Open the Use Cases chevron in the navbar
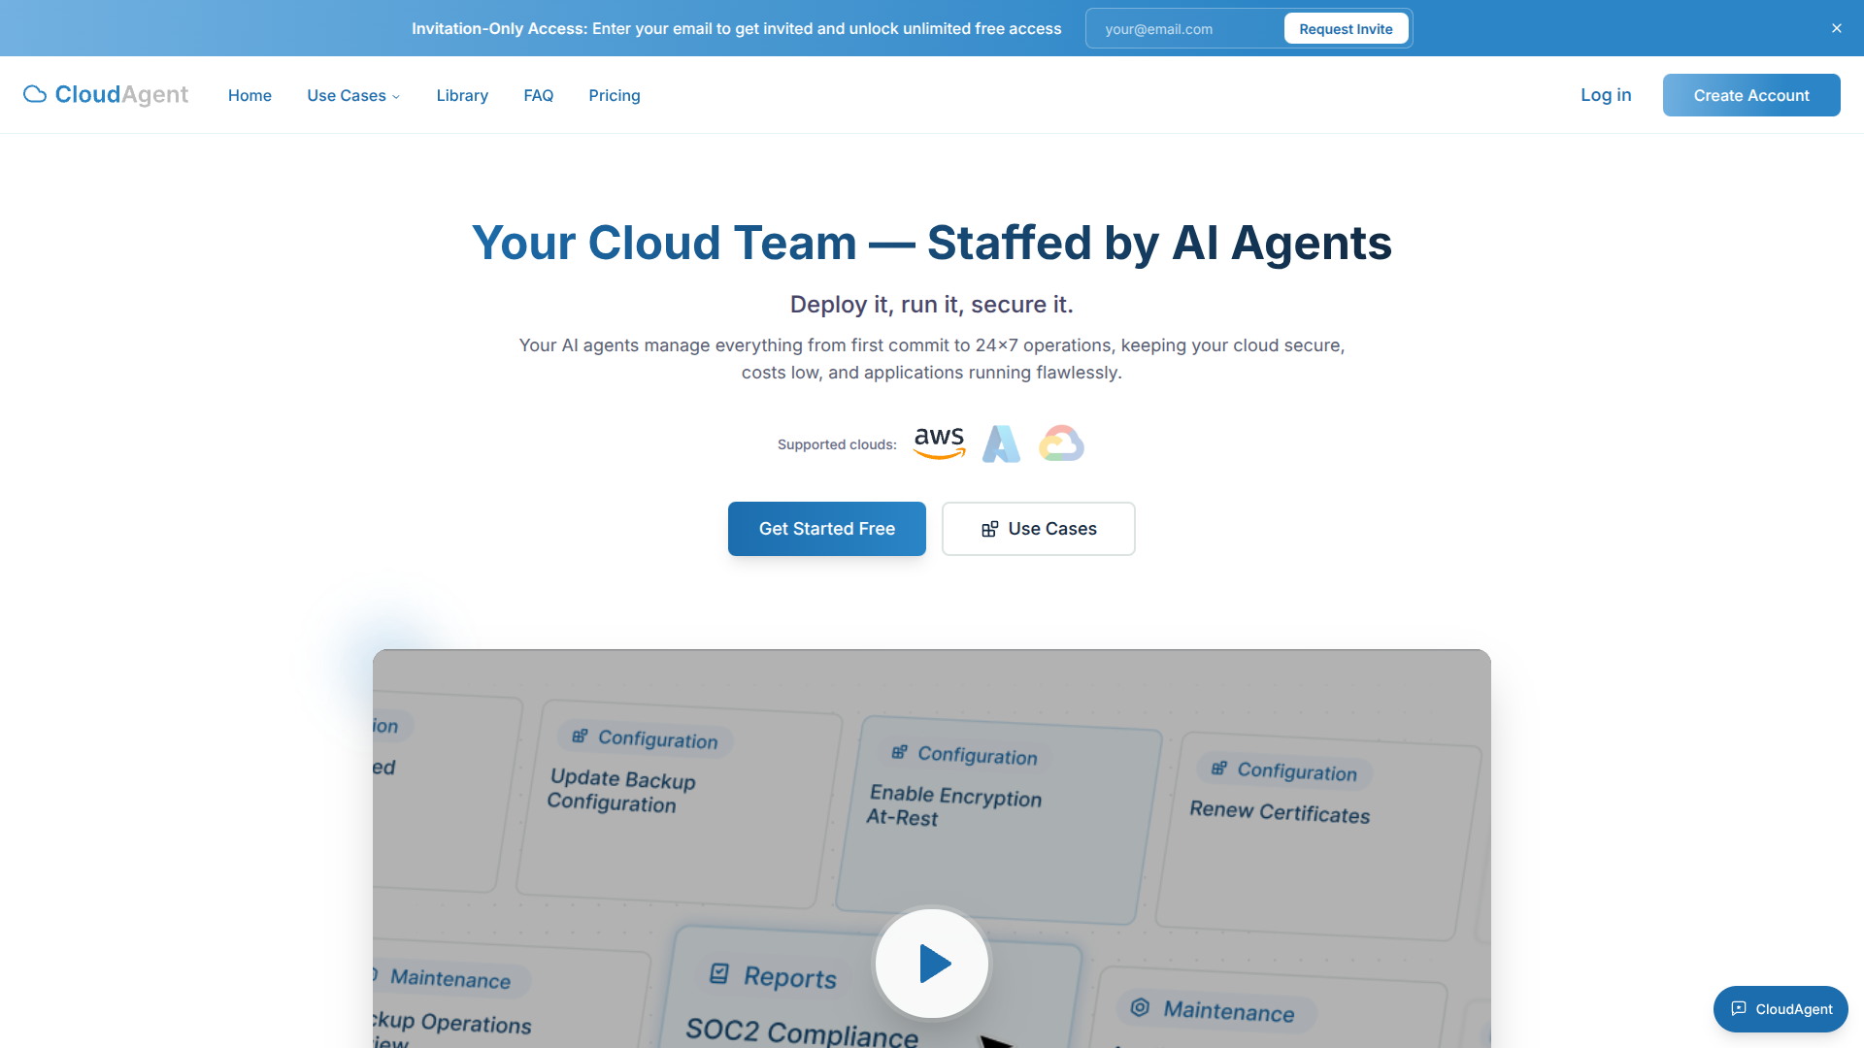 tap(394, 96)
